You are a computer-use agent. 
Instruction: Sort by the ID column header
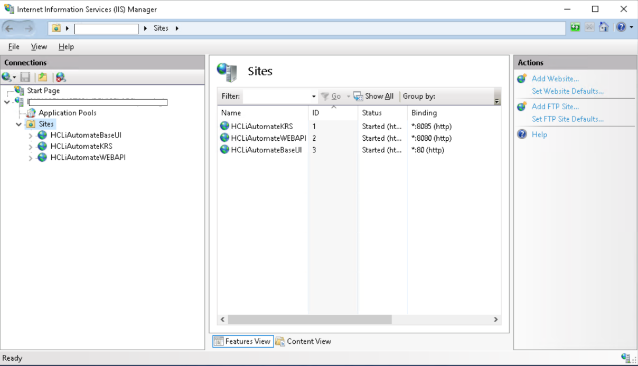tap(333, 113)
